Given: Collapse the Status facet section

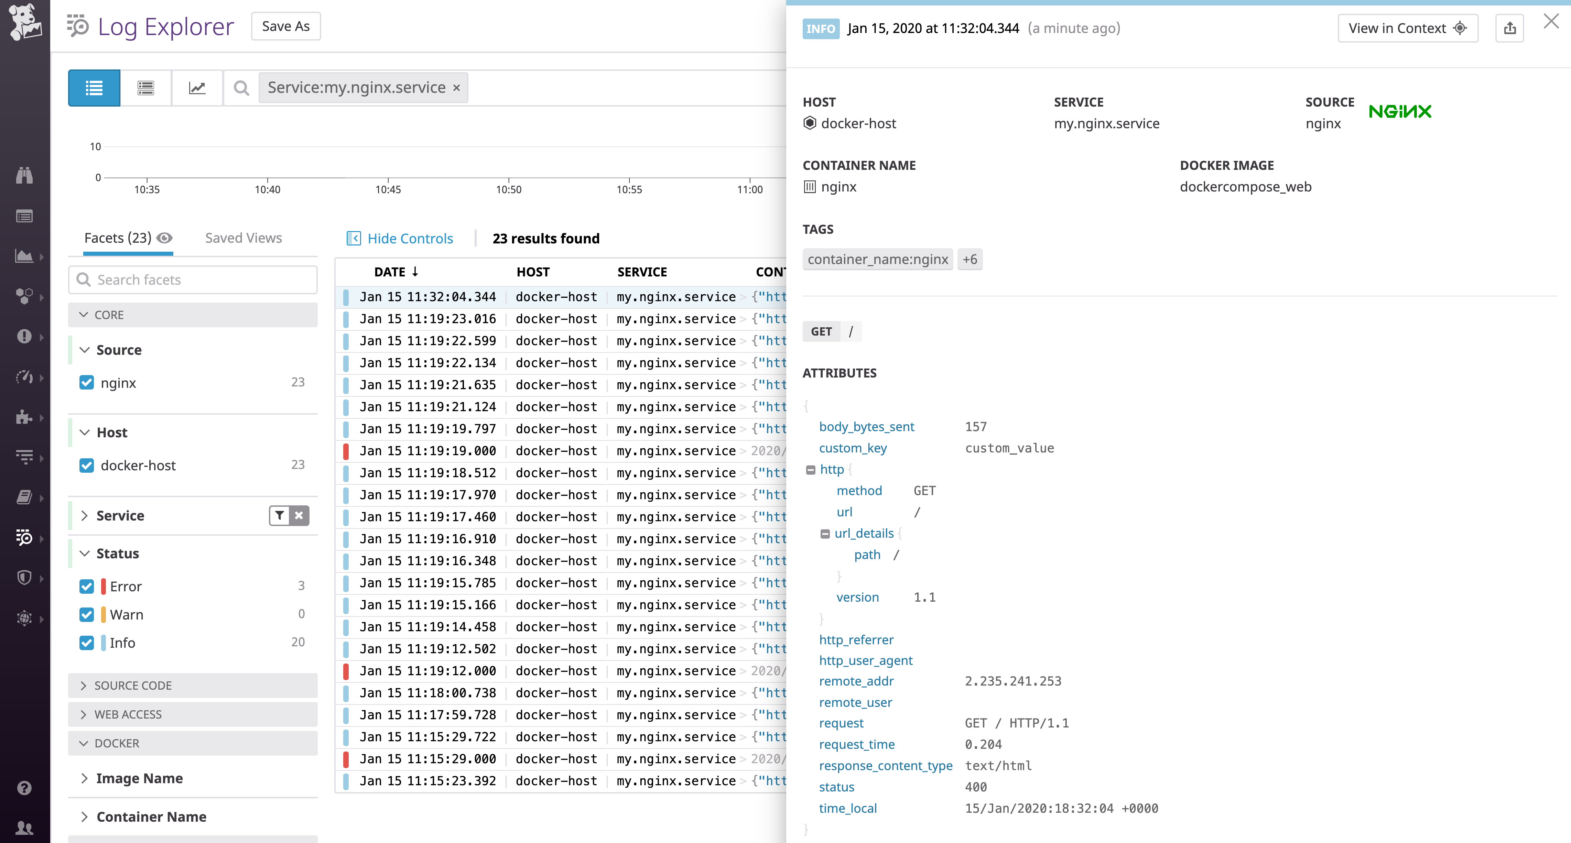Looking at the screenshot, I should 85,554.
